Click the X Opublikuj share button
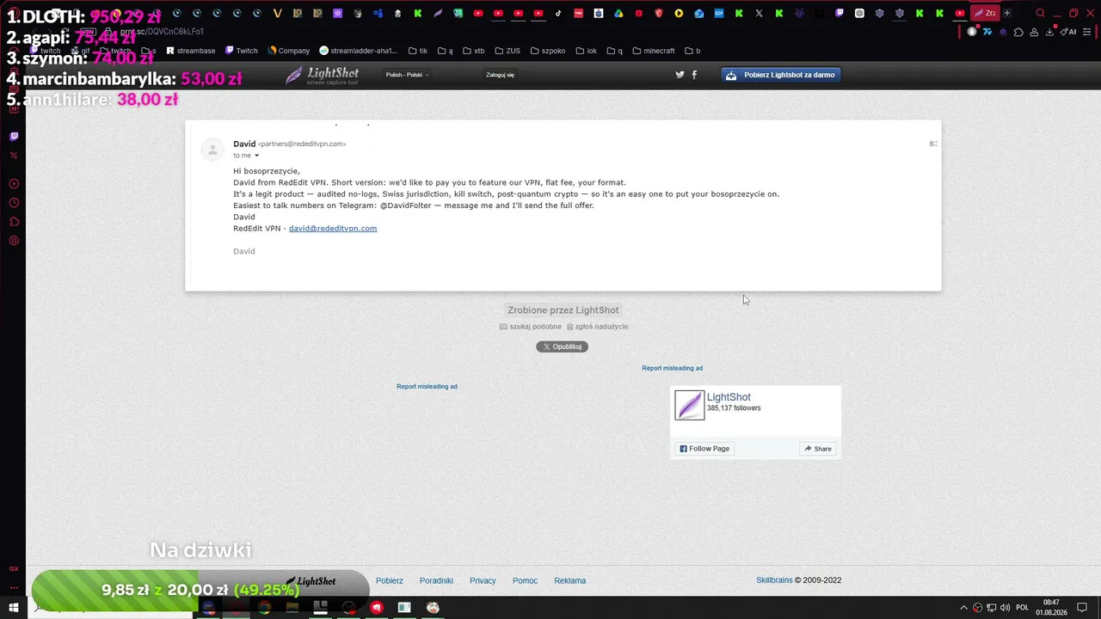Screen dimensions: 1101x619 point(563,346)
